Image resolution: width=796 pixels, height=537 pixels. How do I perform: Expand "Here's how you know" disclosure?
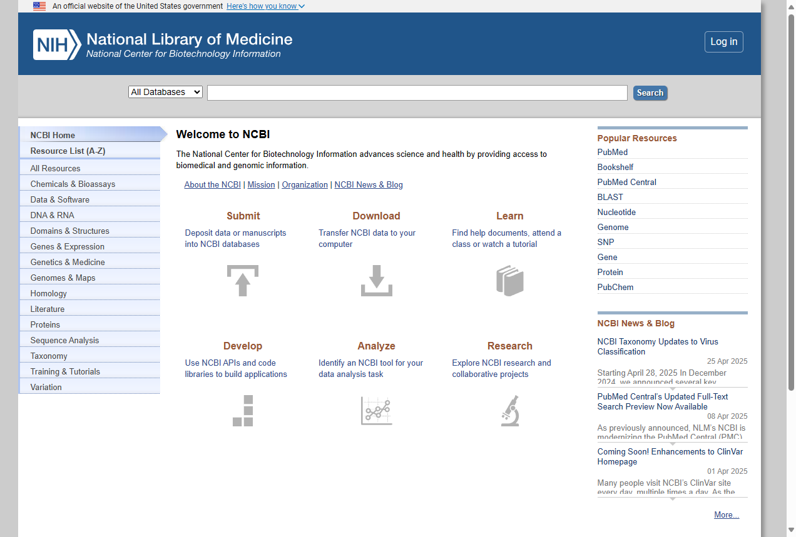[x=265, y=6]
